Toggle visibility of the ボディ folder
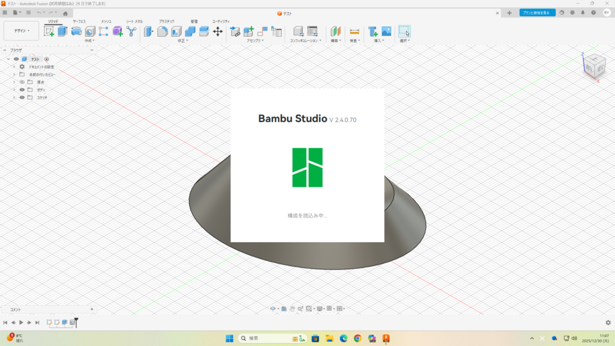This screenshot has width=615, height=346. (22, 90)
